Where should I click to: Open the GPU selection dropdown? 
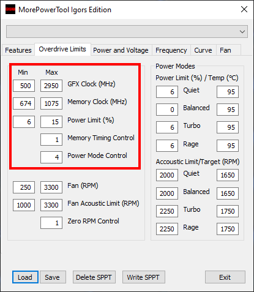127,32
